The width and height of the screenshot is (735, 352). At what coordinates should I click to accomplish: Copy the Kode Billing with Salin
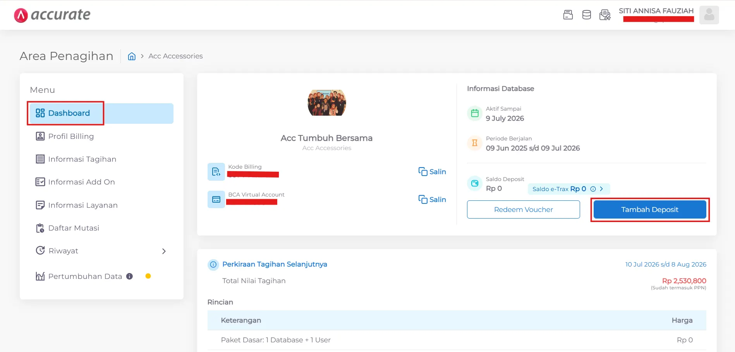432,172
